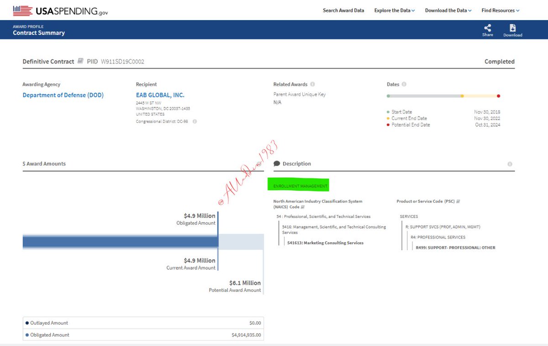Click the WASHINGTON, DC 20037-1435 address line
This screenshot has height=346, width=548.
coord(163,108)
